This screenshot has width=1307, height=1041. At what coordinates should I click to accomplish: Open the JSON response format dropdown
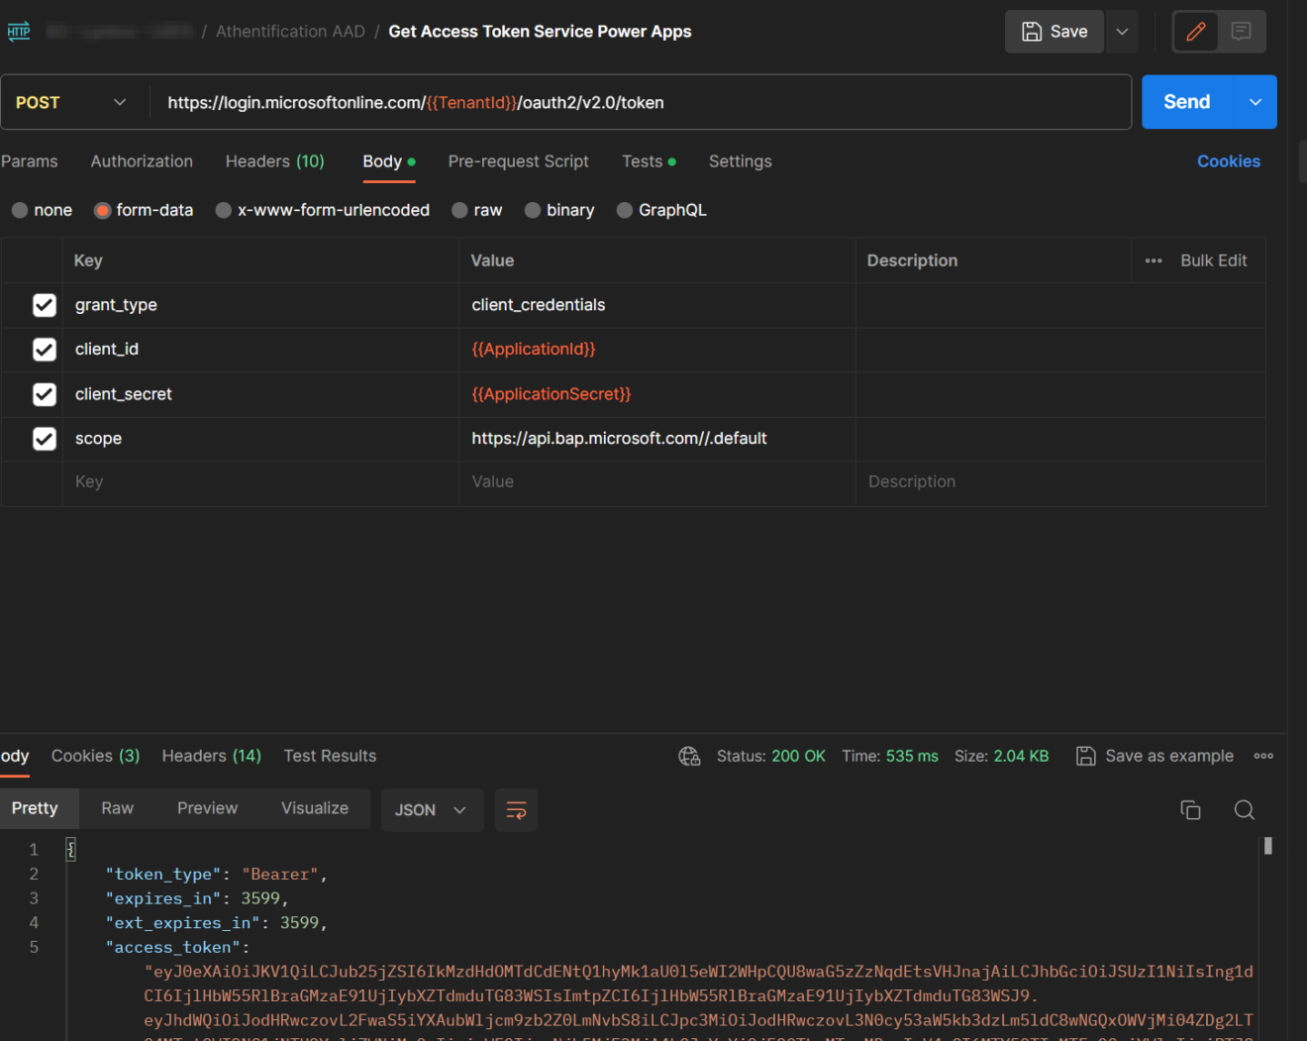[432, 809]
